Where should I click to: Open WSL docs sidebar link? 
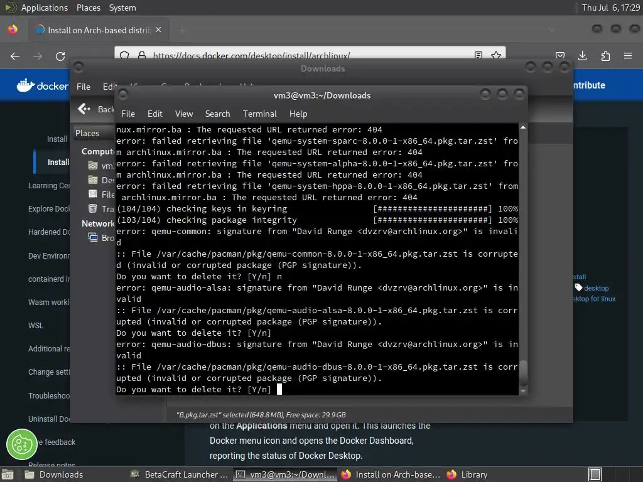point(36,326)
